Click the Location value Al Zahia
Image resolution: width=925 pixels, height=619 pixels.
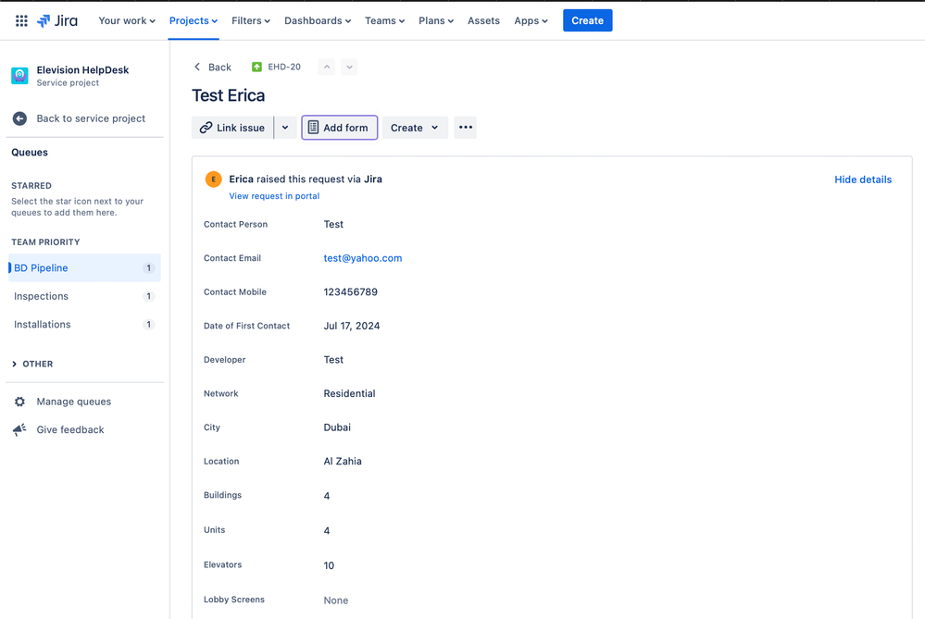[343, 461]
